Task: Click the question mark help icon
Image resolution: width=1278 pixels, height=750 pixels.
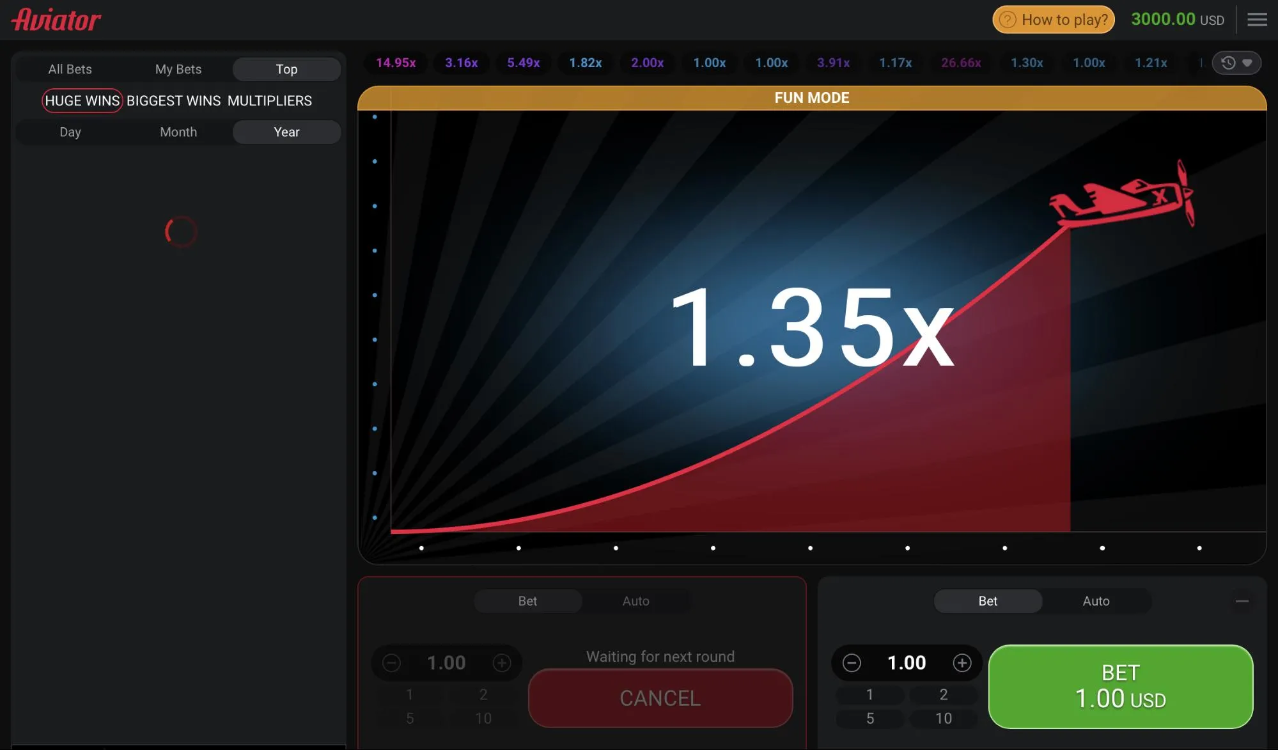Action: click(x=1008, y=20)
